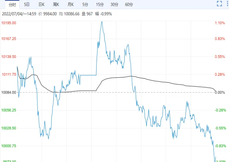Click the 10111.75 price axis label
The width and height of the screenshot is (229, 162).
pyautogui.click(x=9, y=74)
